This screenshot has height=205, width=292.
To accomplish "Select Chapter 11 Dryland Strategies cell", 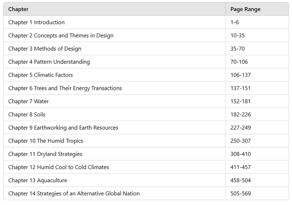I will (45, 154).
